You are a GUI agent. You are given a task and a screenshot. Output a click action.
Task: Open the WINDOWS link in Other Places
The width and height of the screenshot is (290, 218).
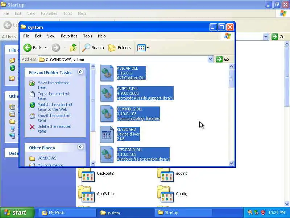point(47,158)
